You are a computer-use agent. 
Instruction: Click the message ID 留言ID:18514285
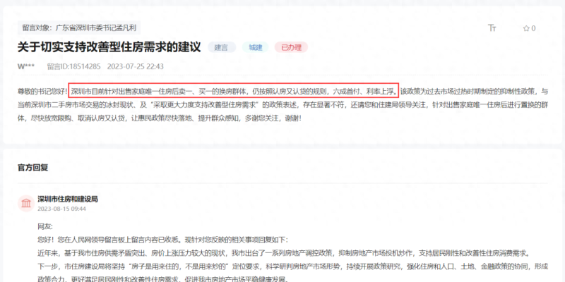(x=74, y=66)
